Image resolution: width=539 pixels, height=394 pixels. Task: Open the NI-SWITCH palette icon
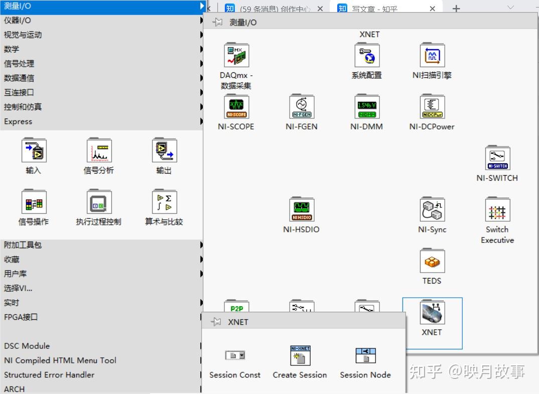tap(497, 158)
